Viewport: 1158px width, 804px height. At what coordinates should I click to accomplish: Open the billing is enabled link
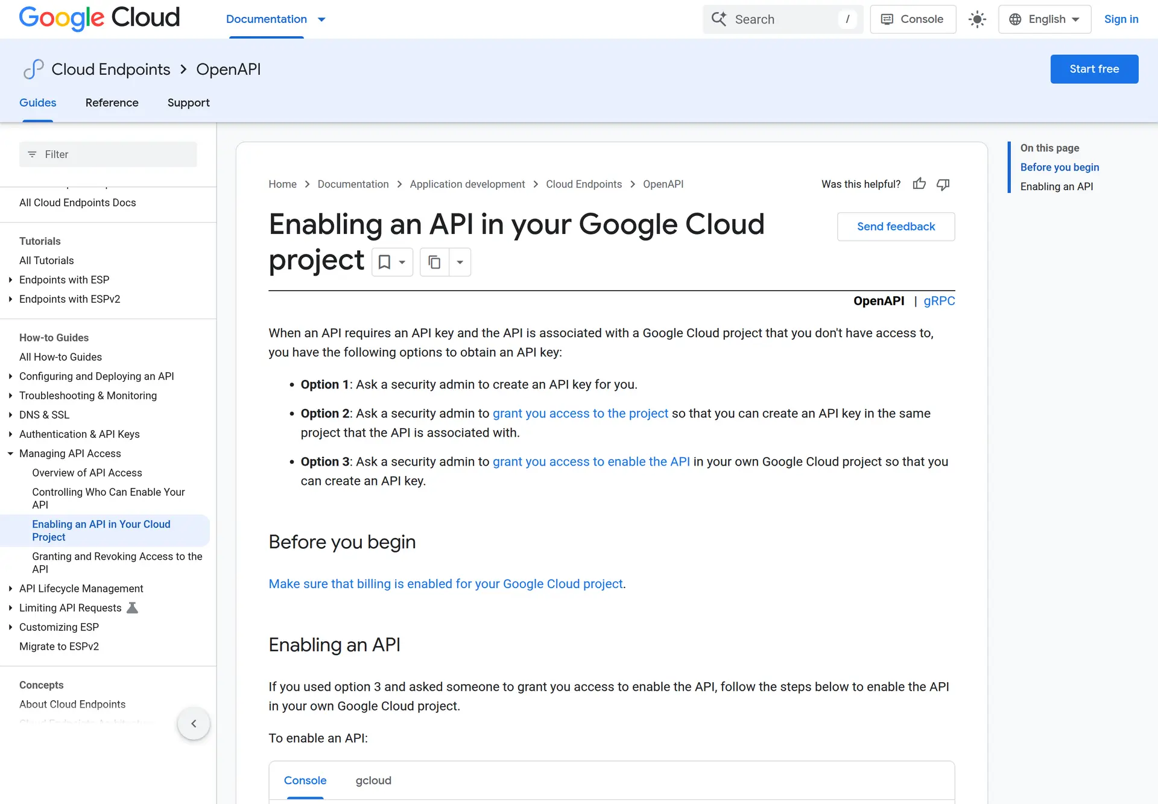coord(446,584)
